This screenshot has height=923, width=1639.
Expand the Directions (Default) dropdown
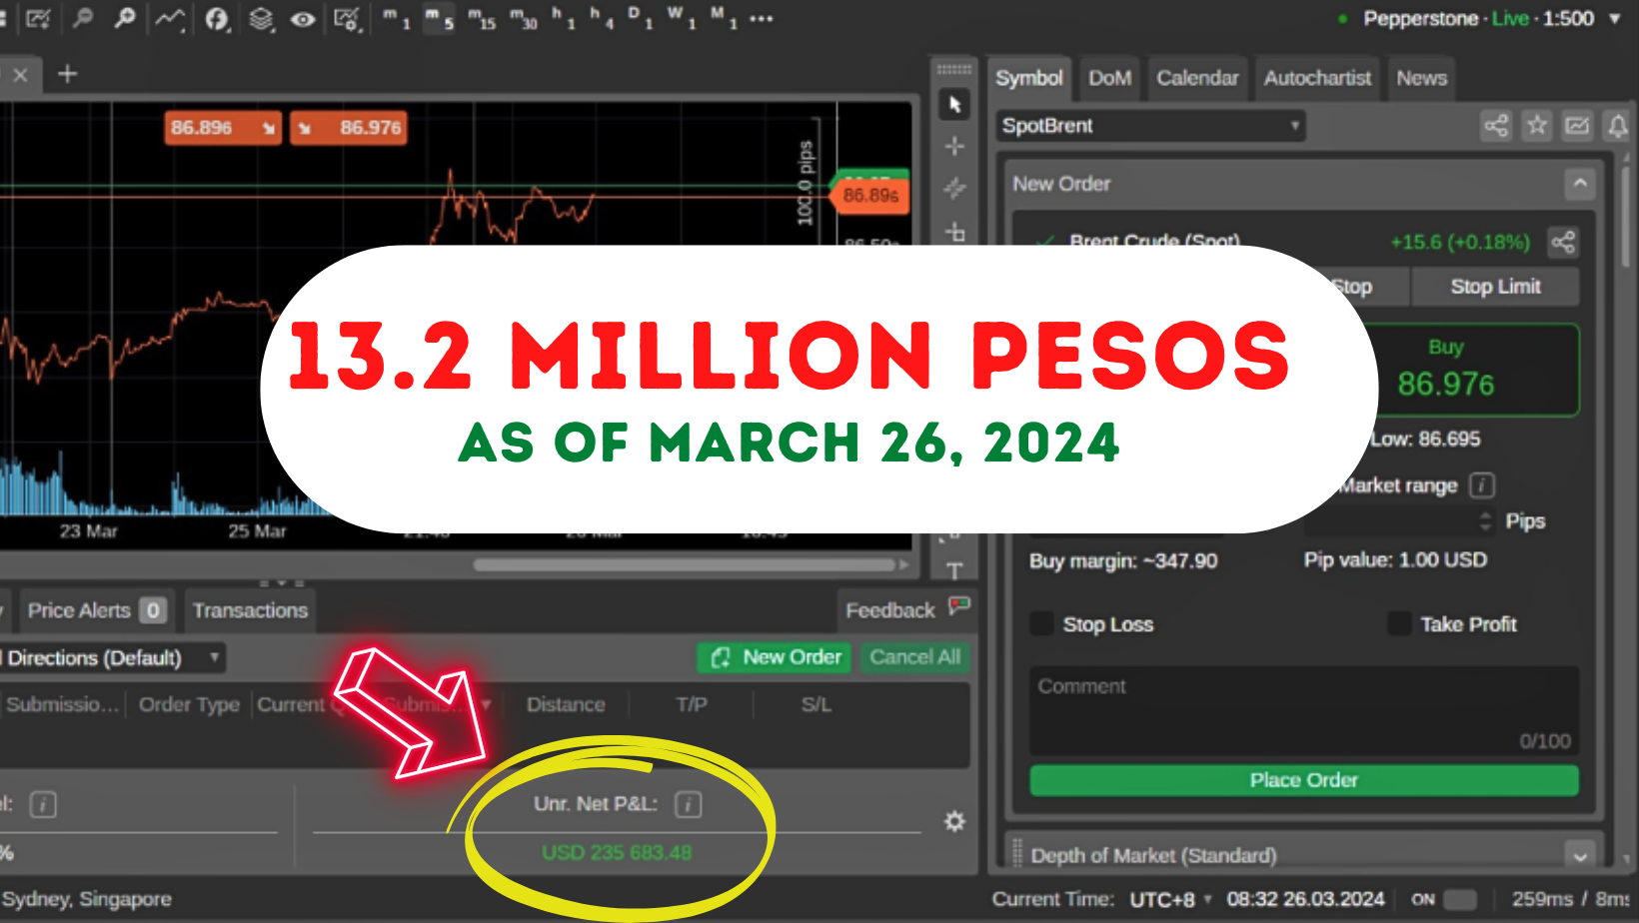pos(213,657)
